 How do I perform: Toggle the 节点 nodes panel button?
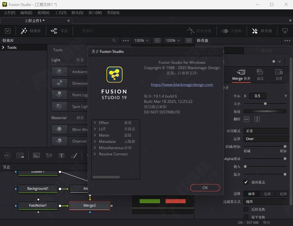click(x=59, y=31)
